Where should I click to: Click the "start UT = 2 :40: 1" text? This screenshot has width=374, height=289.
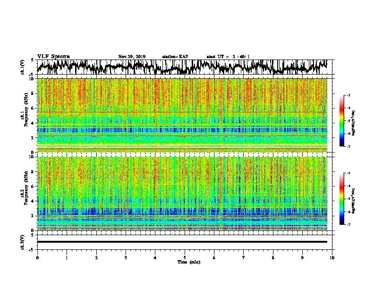[x=228, y=57]
